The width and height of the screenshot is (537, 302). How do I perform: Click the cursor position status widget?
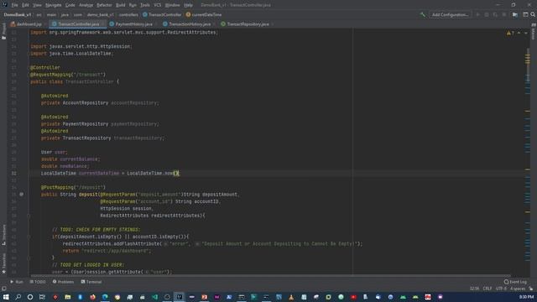[x=474, y=289]
